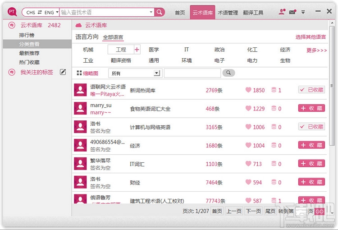Click the PT application logo

pos(12,12)
